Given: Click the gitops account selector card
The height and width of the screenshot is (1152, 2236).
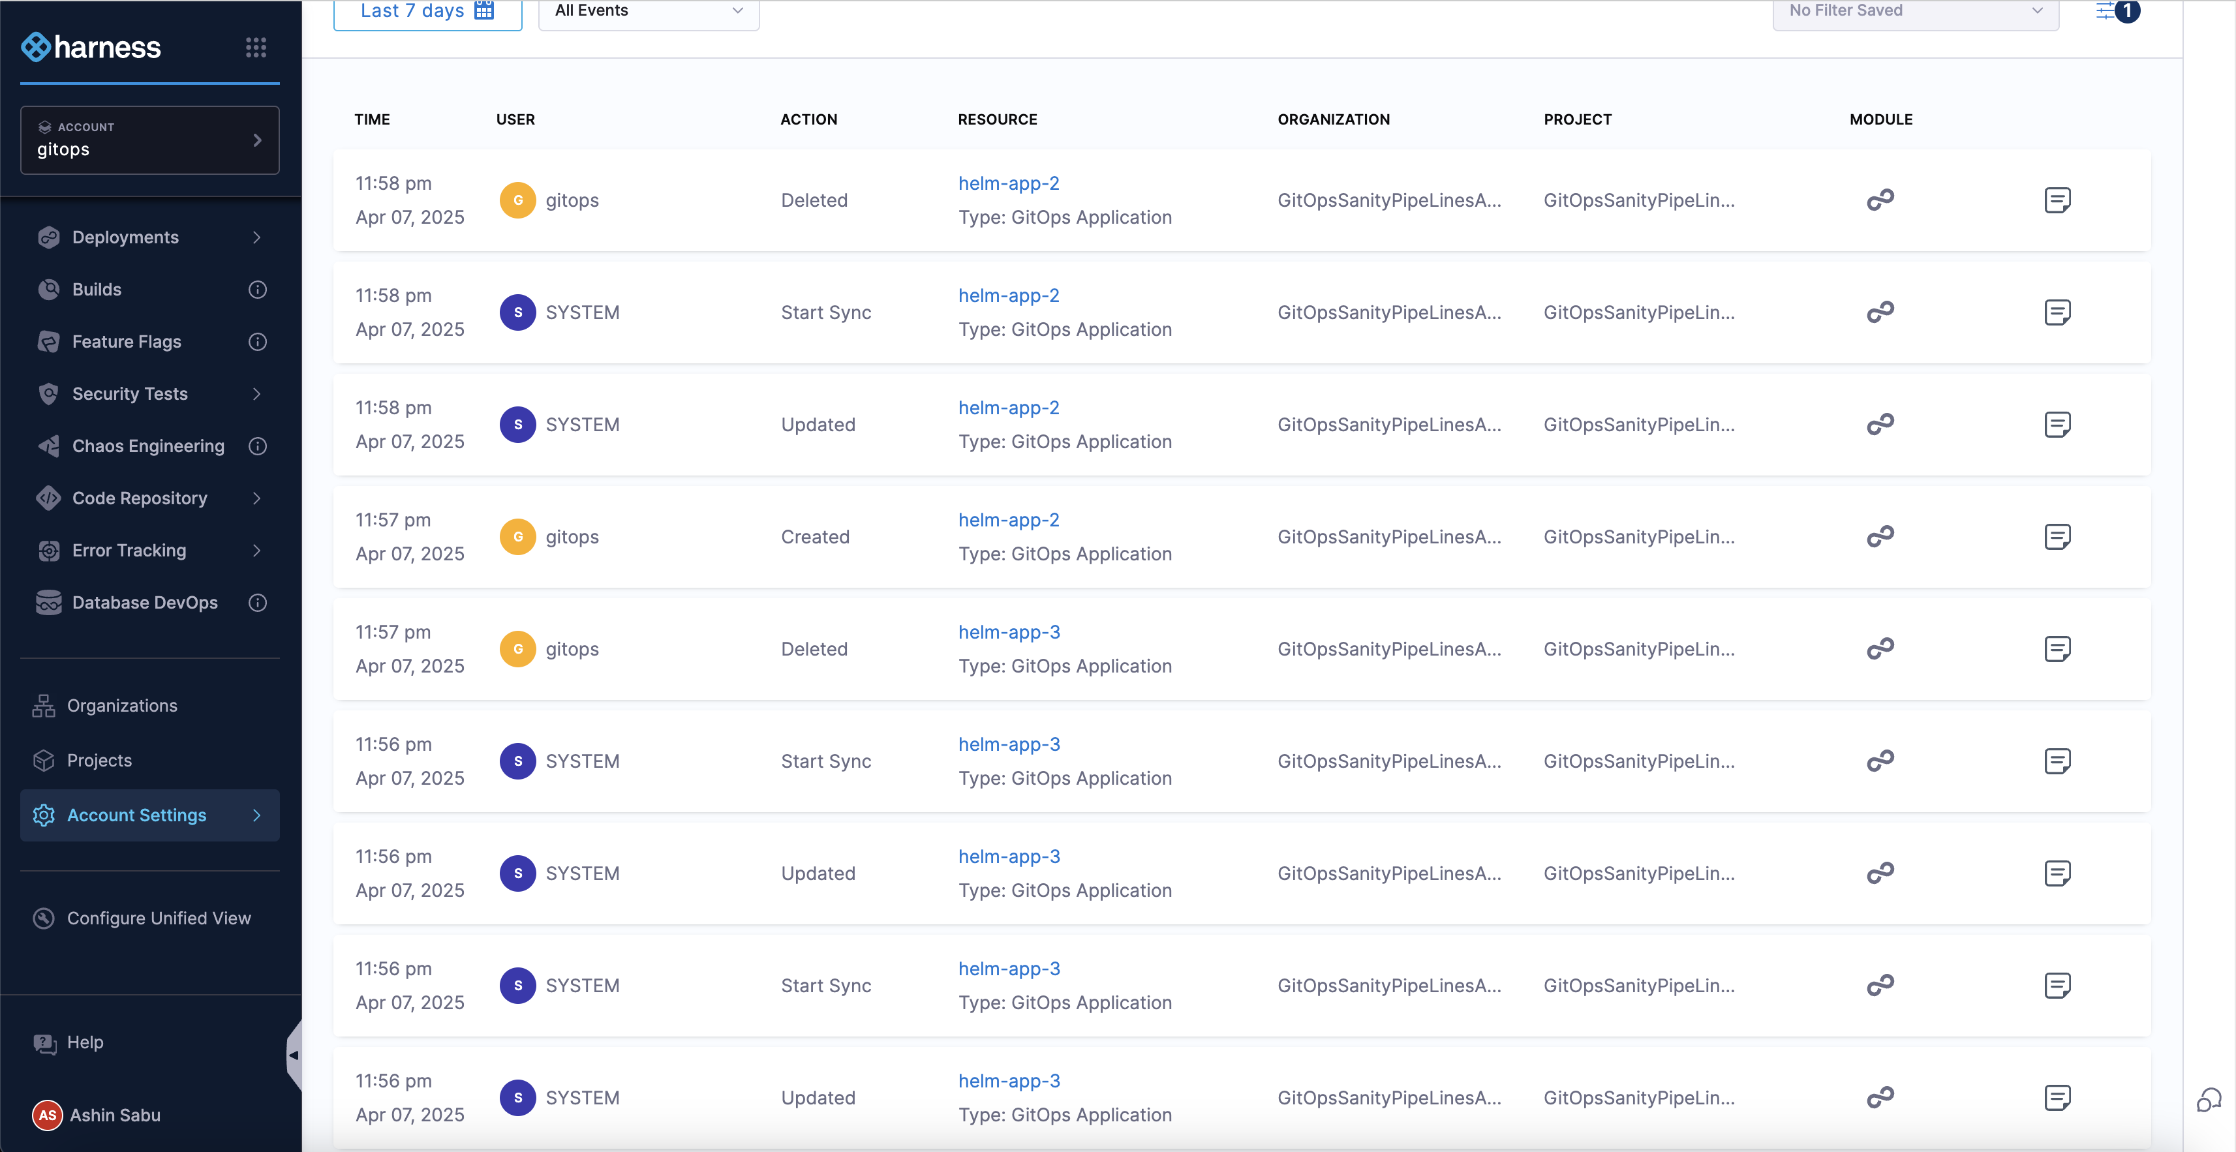Looking at the screenshot, I should [x=149, y=140].
